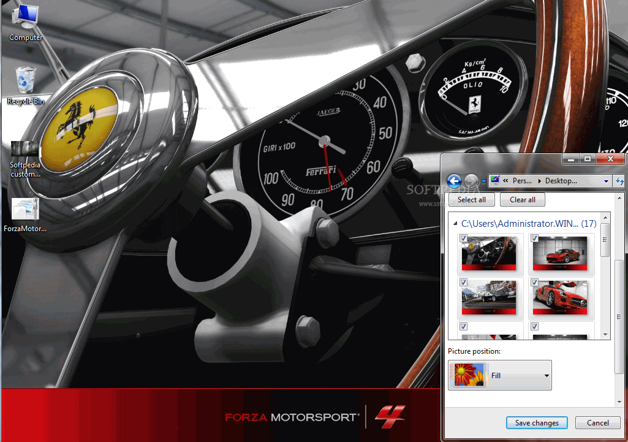The image size is (628, 442).
Task: Expand breadcrumb arrow before Desktop...
Action: coord(540,181)
